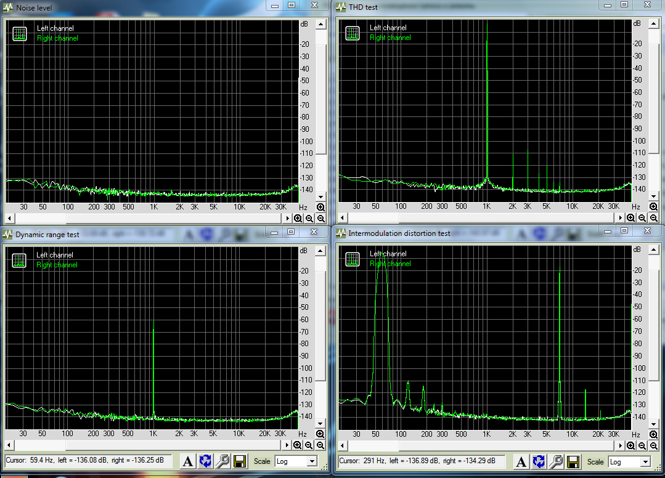The image size is (665, 478).
Task: Zoom in horizontally in the THD test window
Action: pyautogui.click(x=631, y=218)
